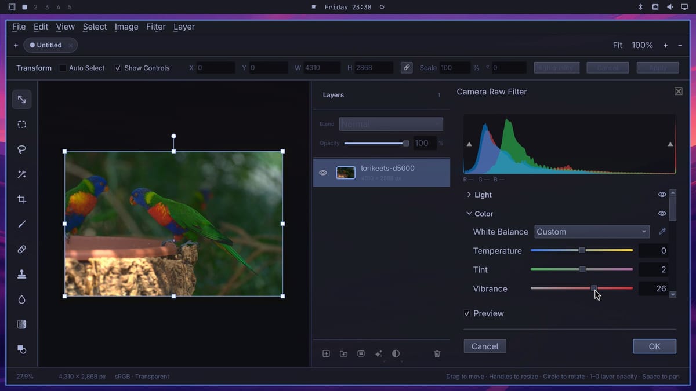
Task: Click the Bluetooth tray icon
Action: pos(641,7)
